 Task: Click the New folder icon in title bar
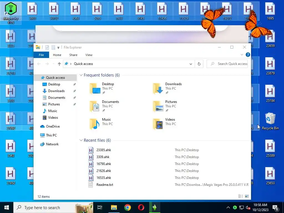pos(53,47)
